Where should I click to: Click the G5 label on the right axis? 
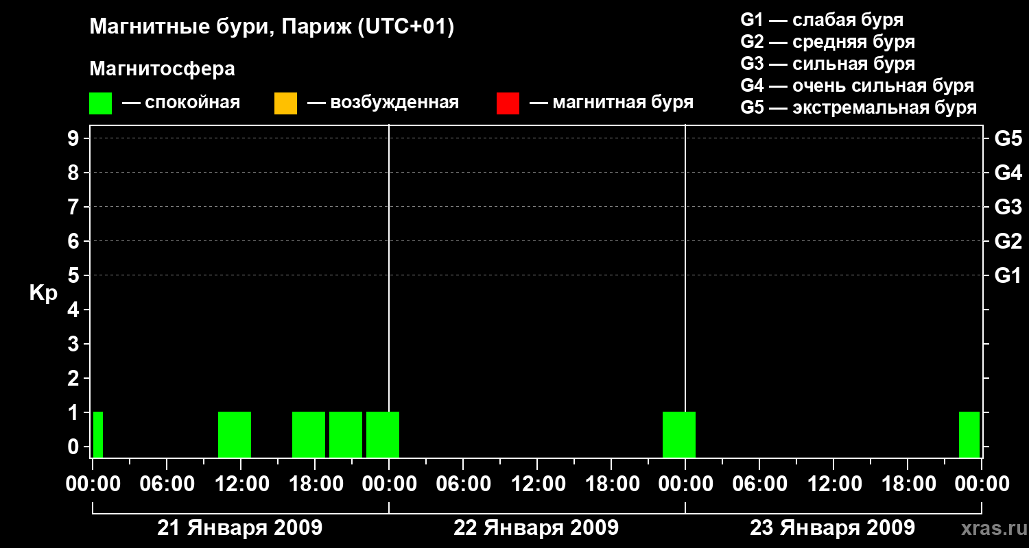(1008, 138)
